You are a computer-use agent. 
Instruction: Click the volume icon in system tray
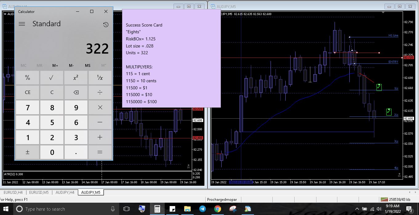[379, 209]
